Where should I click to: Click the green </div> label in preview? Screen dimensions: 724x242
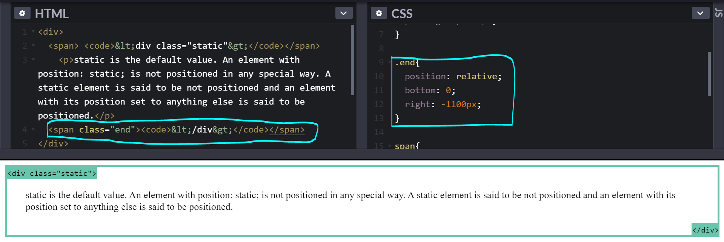(x=705, y=230)
